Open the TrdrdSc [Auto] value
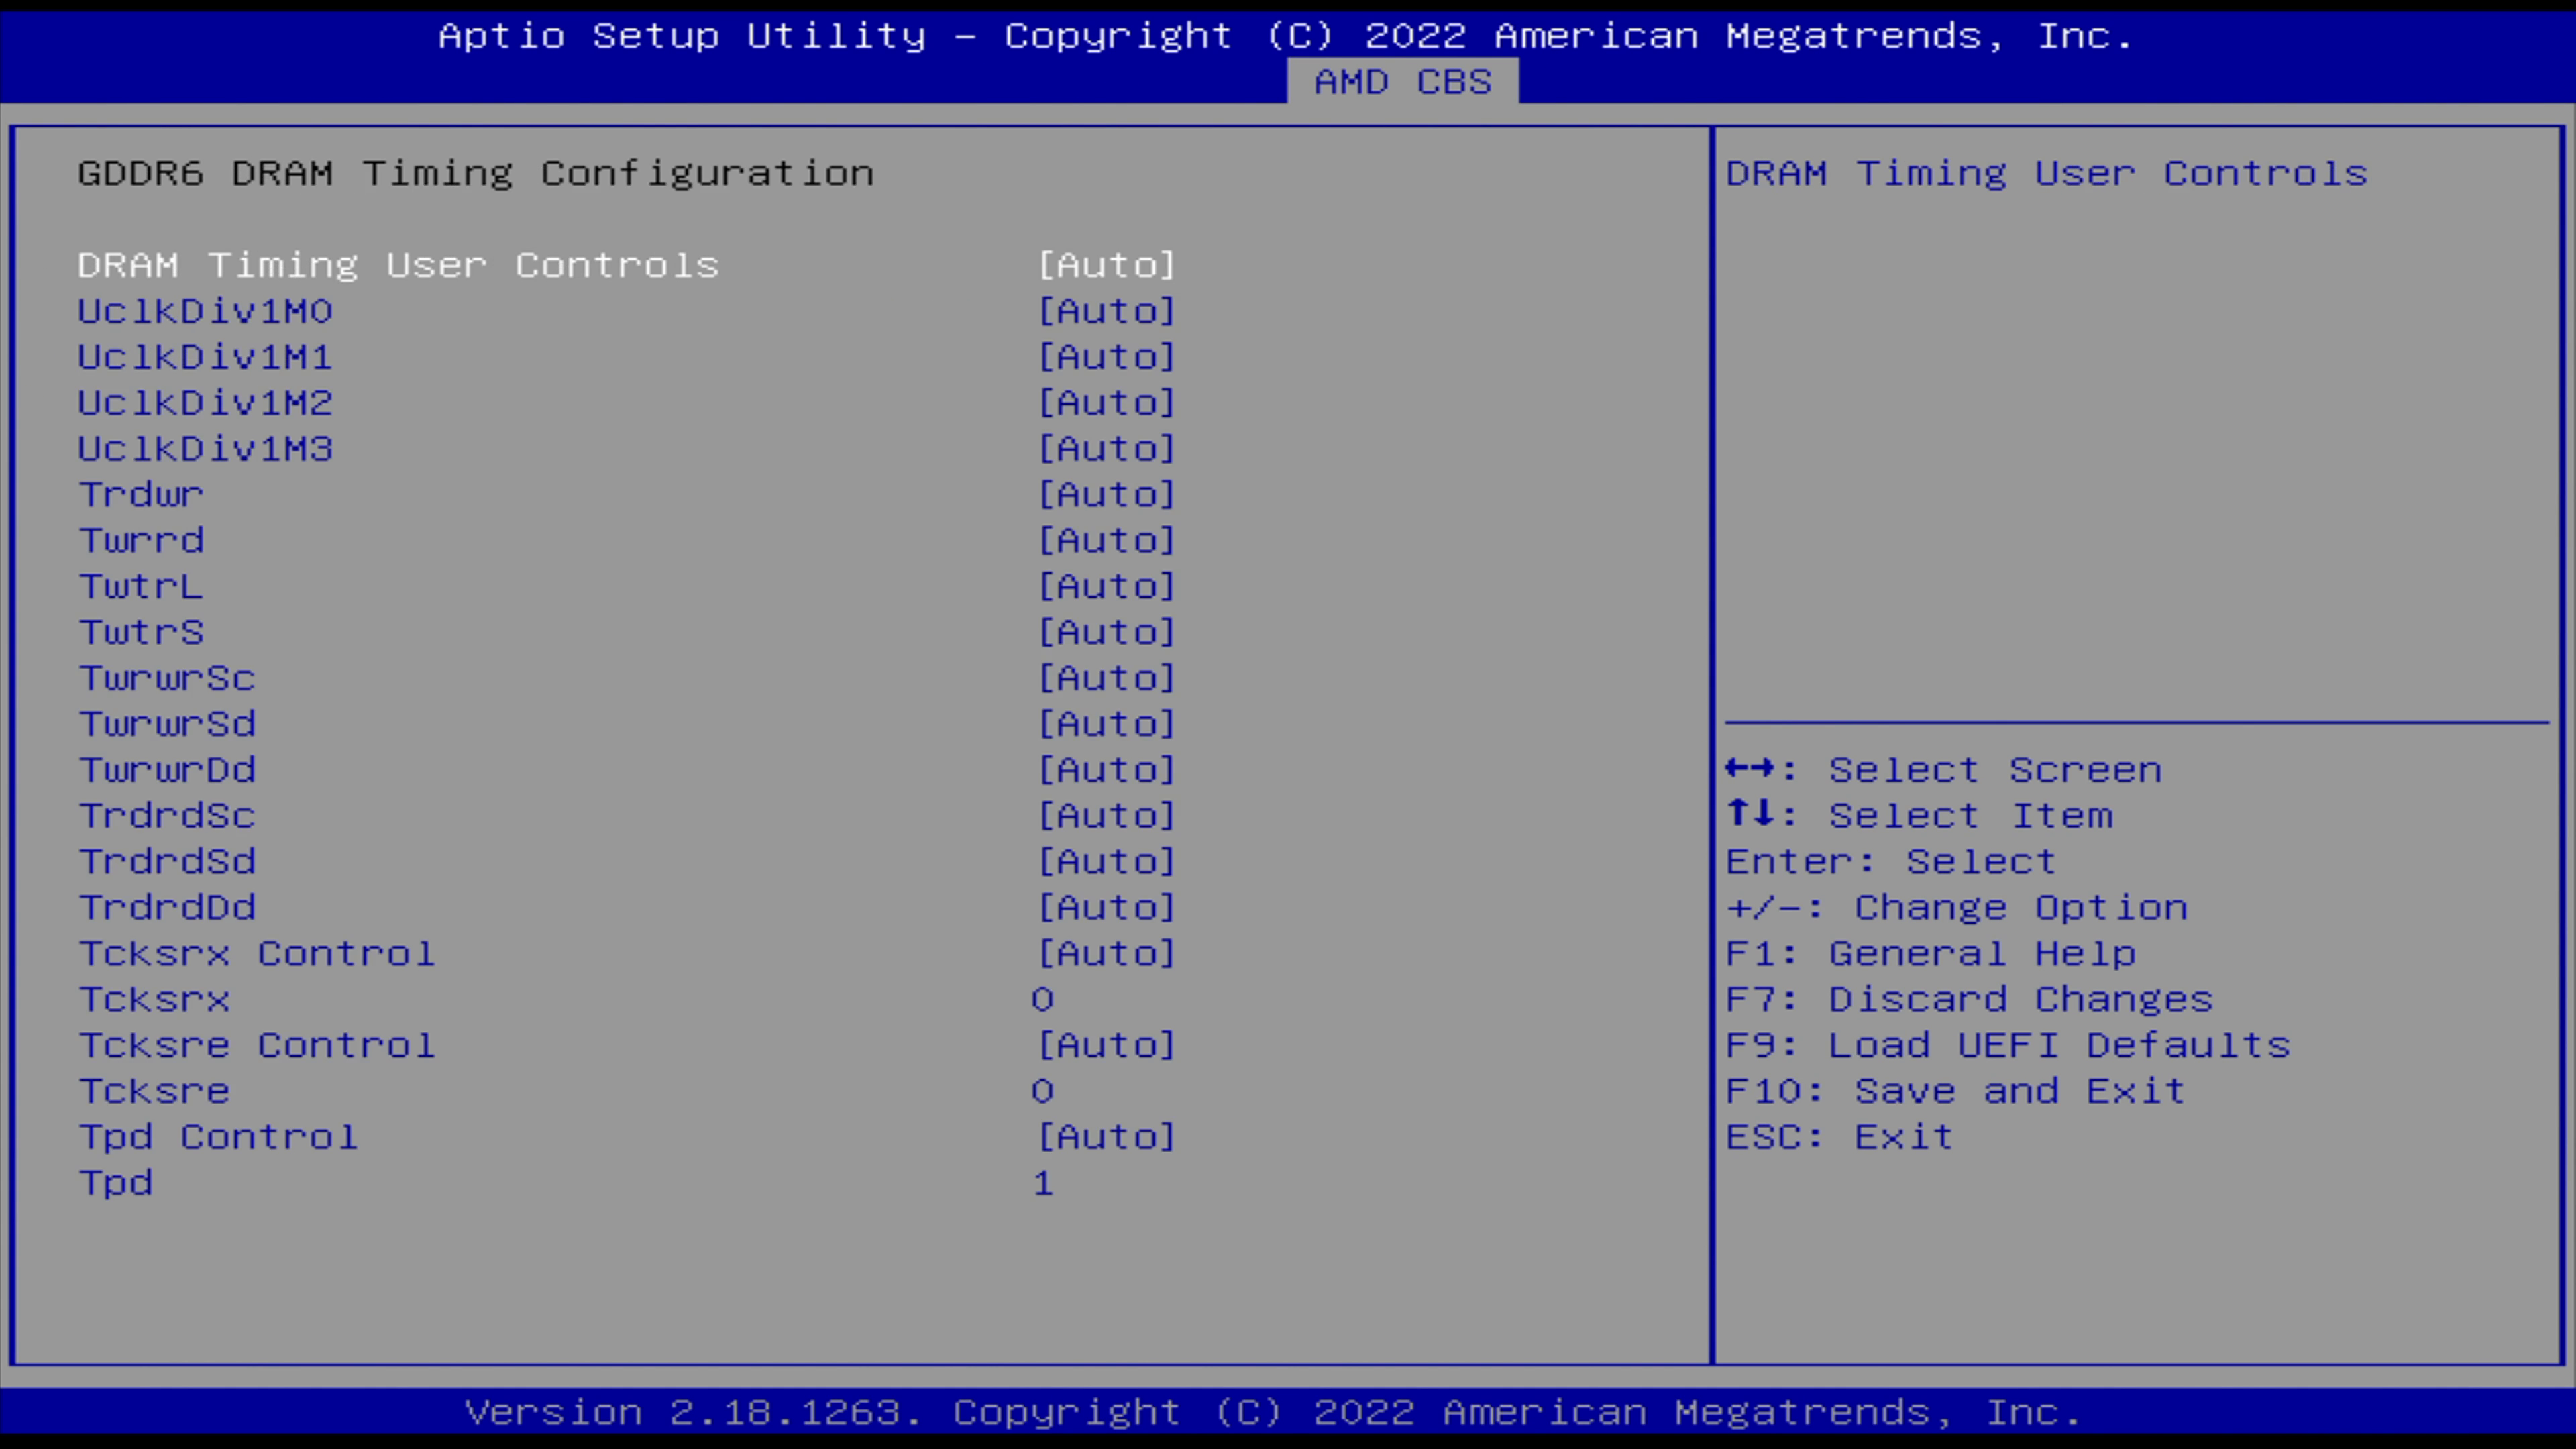The height and width of the screenshot is (1449, 2576). [1106, 816]
